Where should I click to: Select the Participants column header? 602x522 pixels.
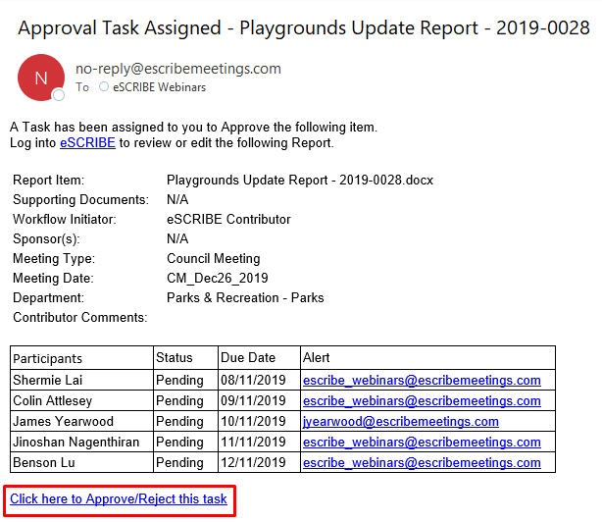coord(48,358)
